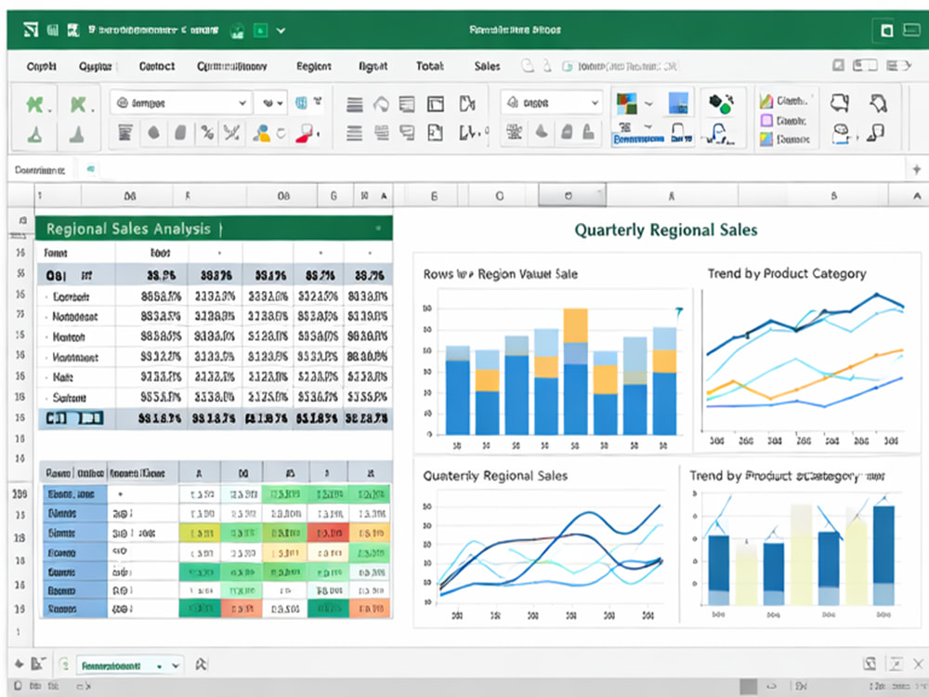Click the blue picture icon in ribbon
The width and height of the screenshot is (929, 697).
678,103
